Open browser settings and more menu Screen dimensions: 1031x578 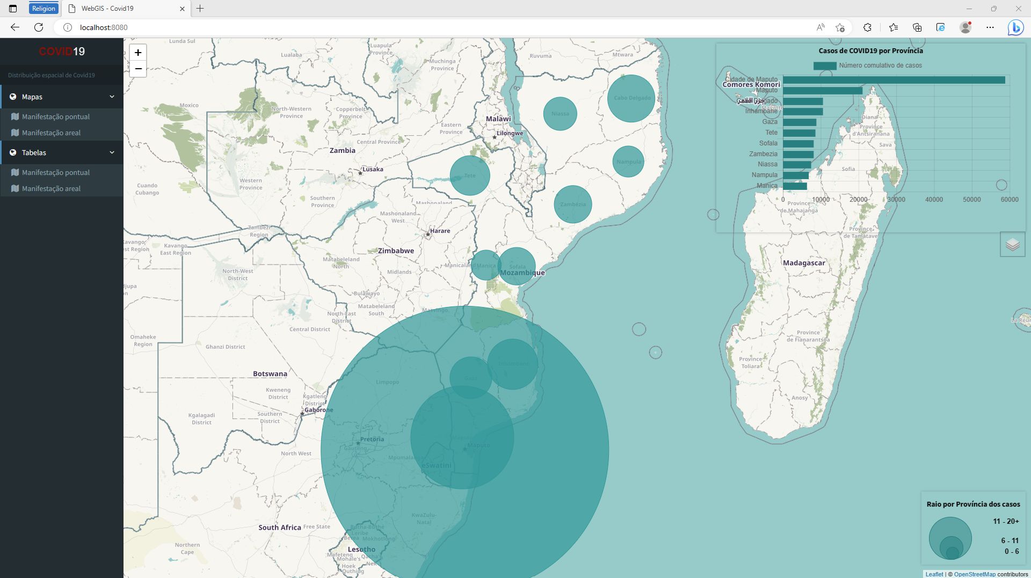[990, 27]
